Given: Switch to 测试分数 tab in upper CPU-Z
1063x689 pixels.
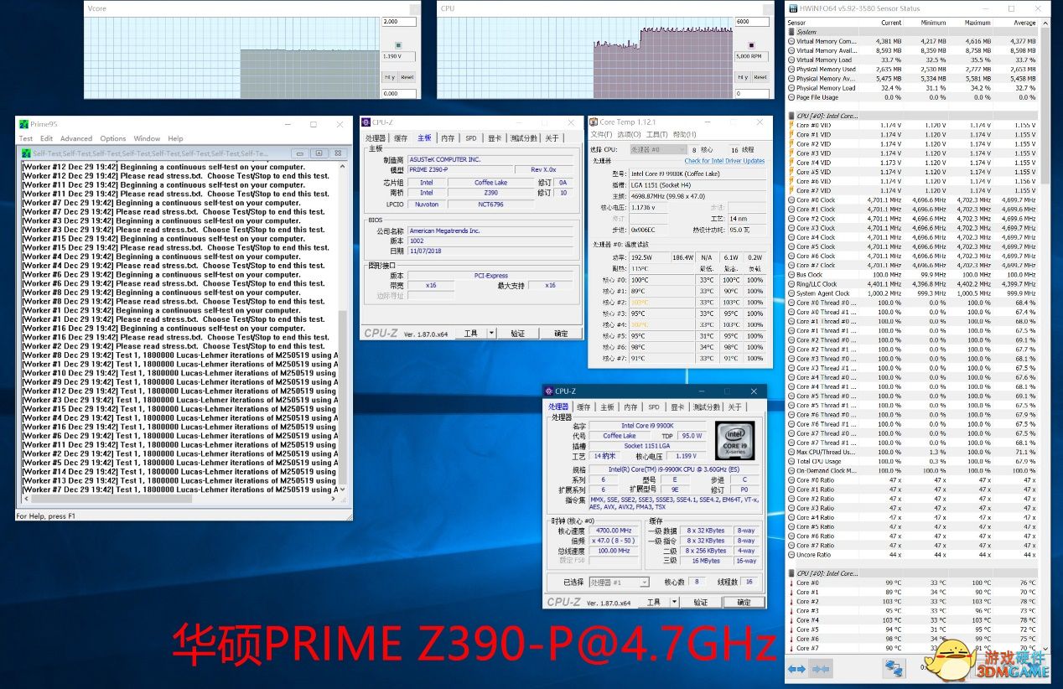Looking at the screenshot, I should (x=524, y=138).
